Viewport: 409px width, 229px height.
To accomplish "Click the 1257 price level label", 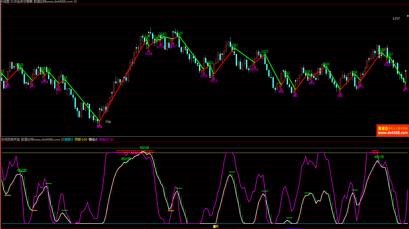I will pyautogui.click(x=396, y=19).
